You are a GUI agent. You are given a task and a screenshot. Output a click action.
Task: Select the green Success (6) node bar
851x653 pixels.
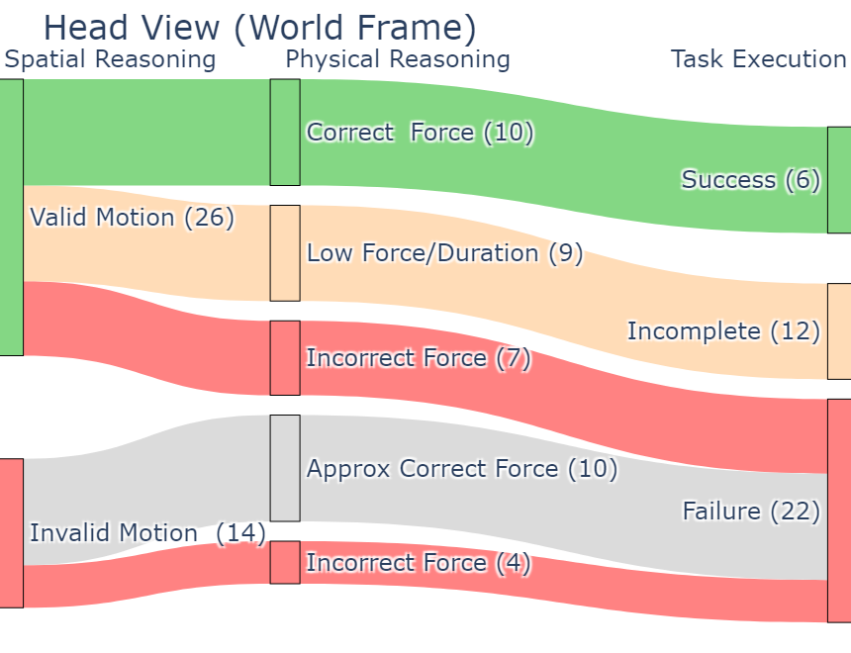(x=839, y=180)
